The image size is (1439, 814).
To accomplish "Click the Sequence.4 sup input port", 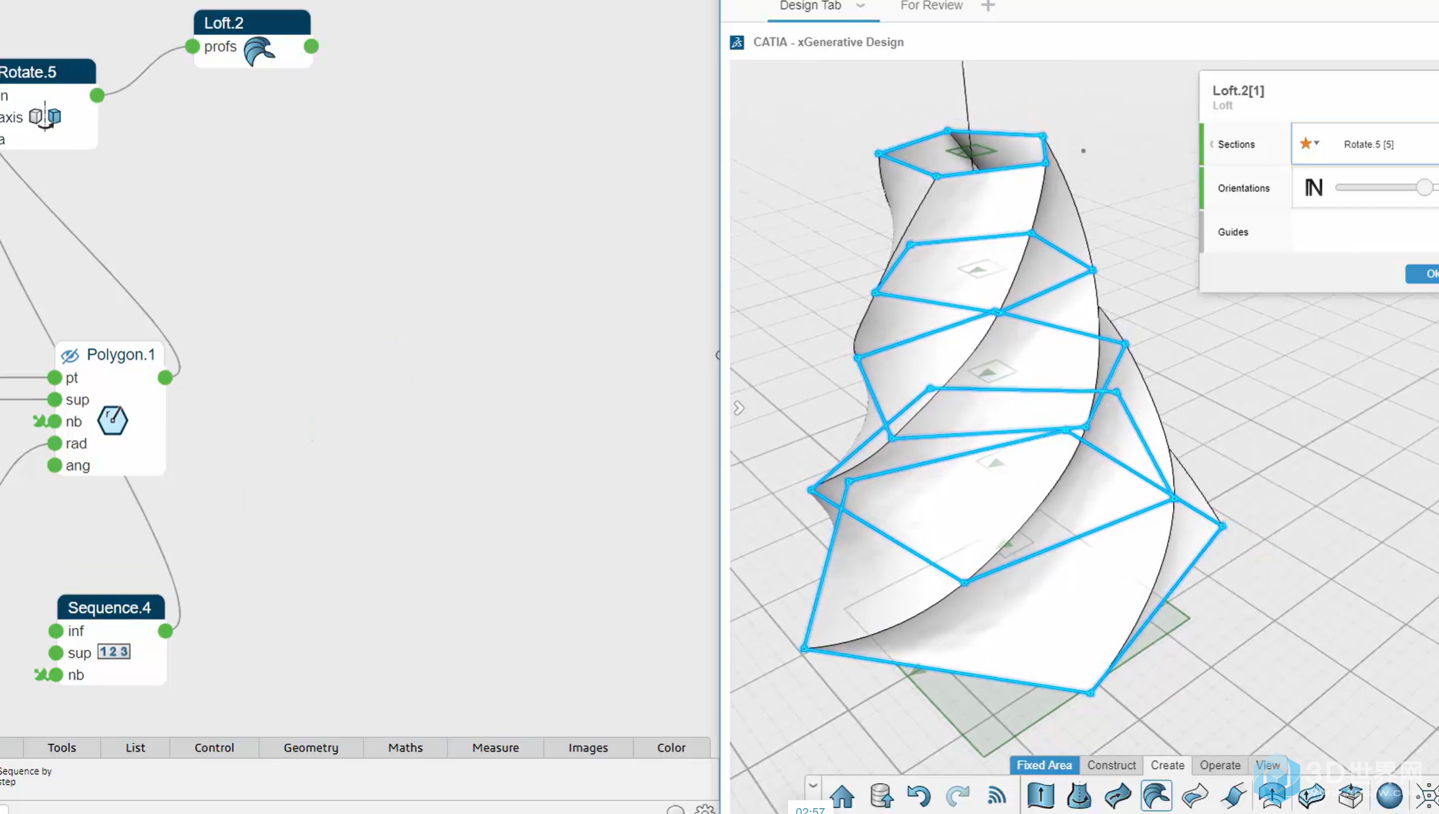I will point(56,652).
